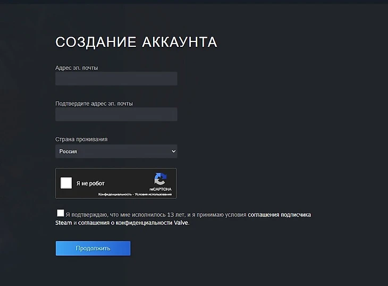
Task: Click the email address input field
Action: point(116,79)
